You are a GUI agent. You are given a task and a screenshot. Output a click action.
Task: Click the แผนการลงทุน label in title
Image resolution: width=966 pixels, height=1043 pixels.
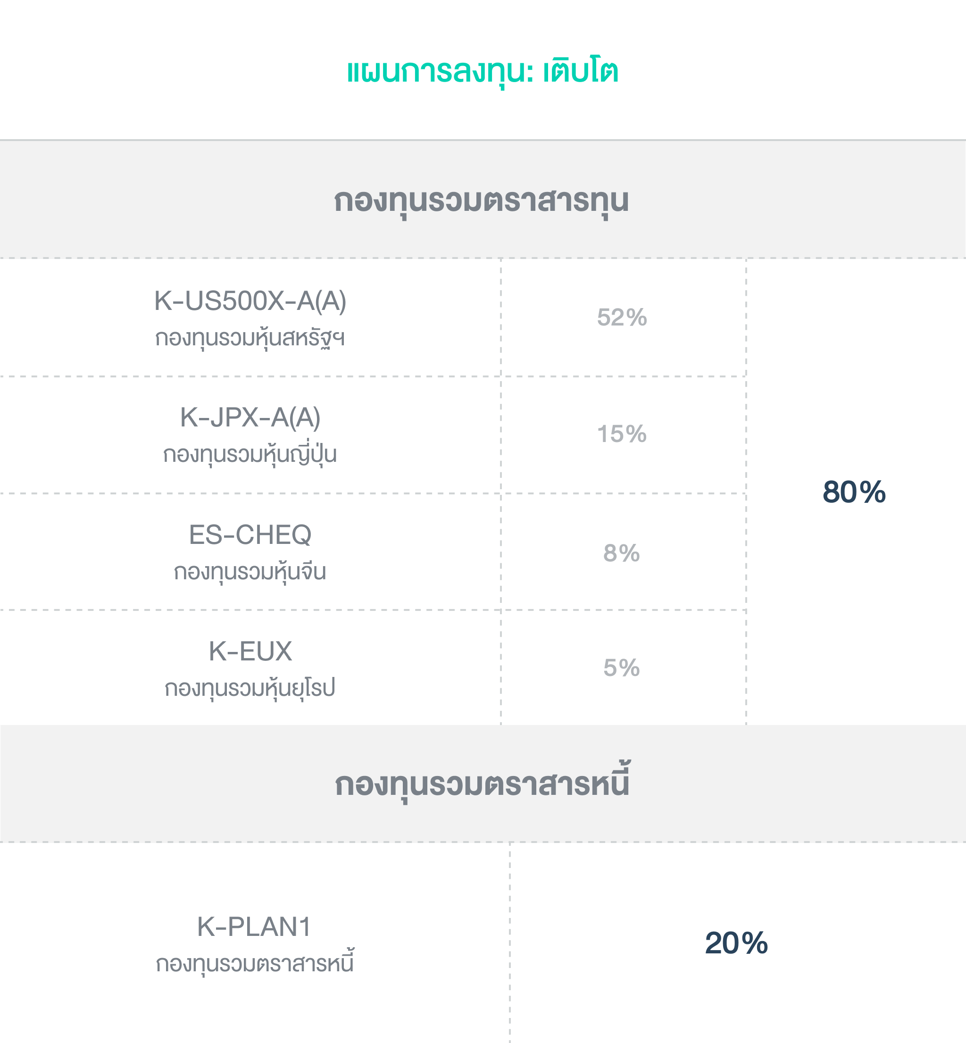point(439,72)
